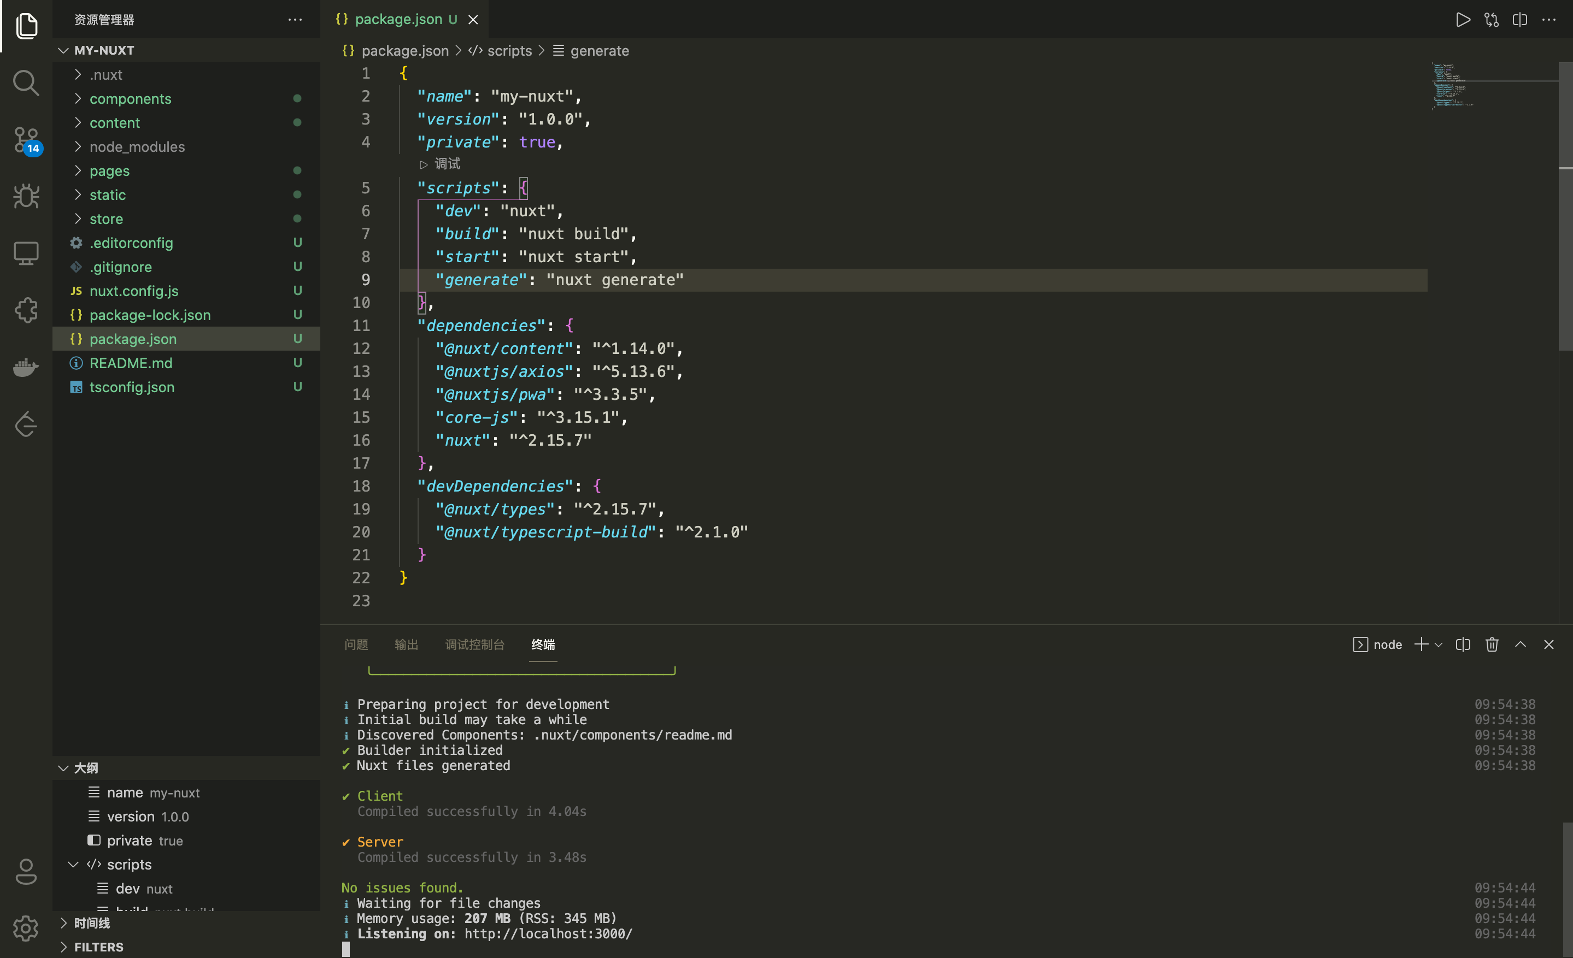Expand the components folder

click(186, 98)
